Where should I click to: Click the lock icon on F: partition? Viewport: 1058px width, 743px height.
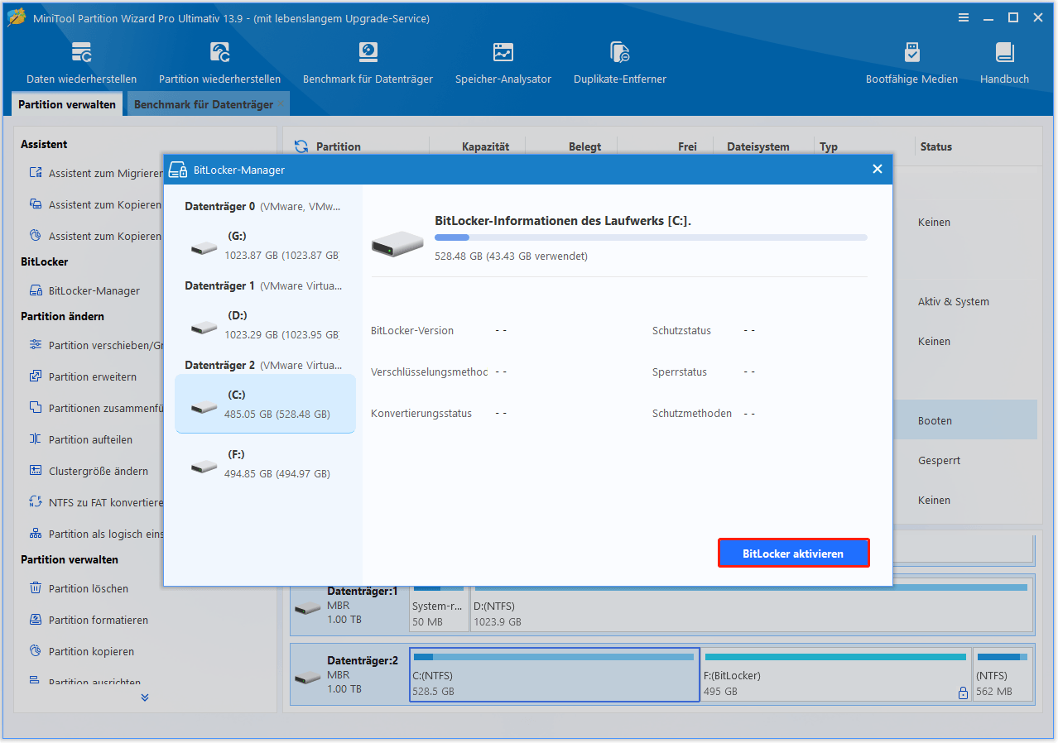[x=963, y=693]
